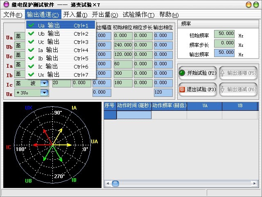Click the up arrow increment icon
This screenshot has height=197, width=262.
point(222,73)
